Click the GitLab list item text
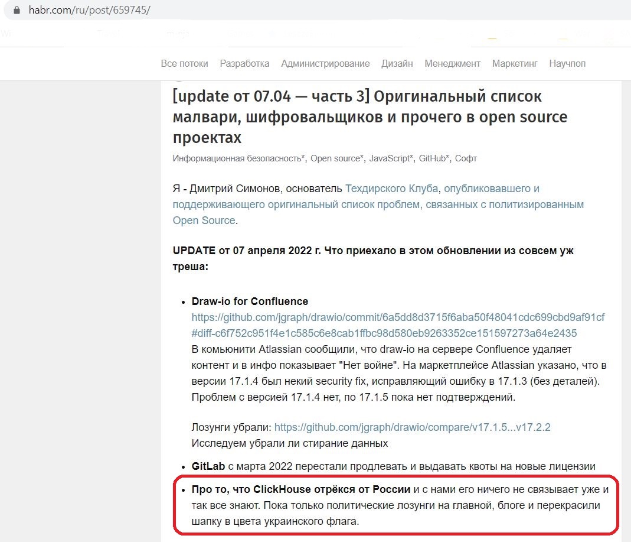This screenshot has width=631, height=542. point(393,466)
